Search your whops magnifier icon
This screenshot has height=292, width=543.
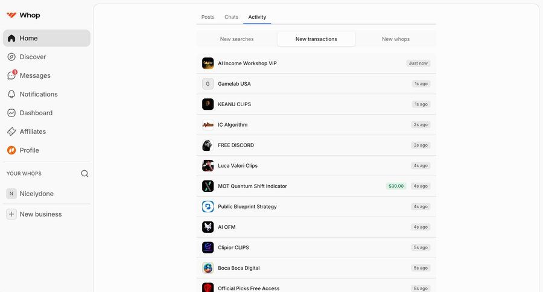(84, 174)
